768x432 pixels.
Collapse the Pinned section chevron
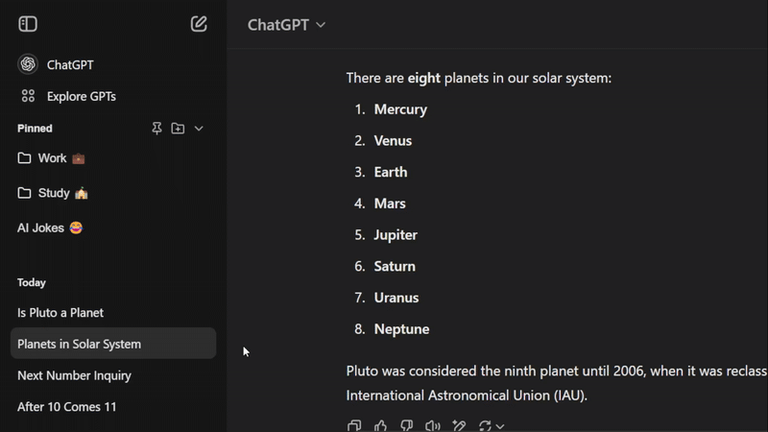(x=199, y=129)
